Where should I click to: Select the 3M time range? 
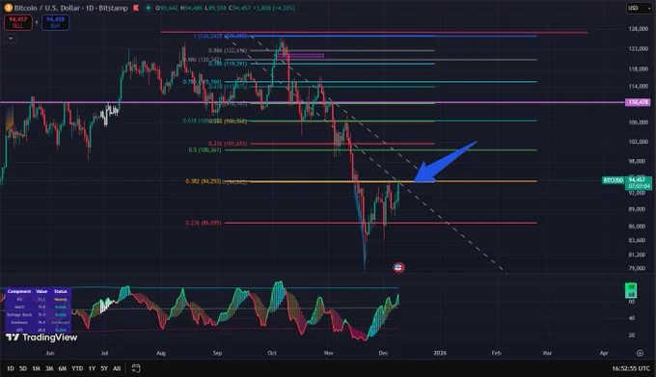pyautogui.click(x=49, y=368)
